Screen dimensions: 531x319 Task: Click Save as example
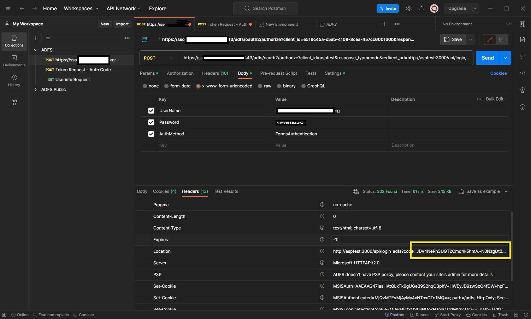(x=479, y=191)
